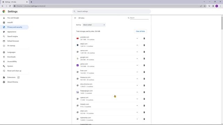Select Privacy and security in sidebar
The width and height of the screenshot is (223, 125).
pyautogui.click(x=14, y=27)
